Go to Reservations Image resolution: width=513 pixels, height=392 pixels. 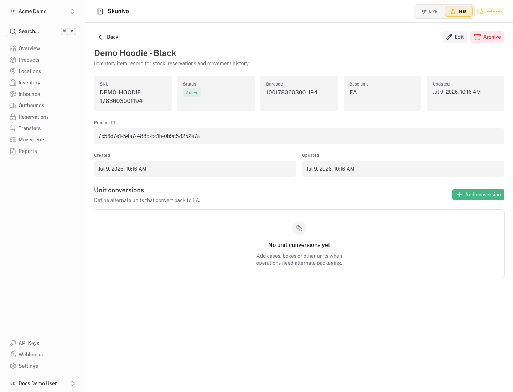coord(43,117)
